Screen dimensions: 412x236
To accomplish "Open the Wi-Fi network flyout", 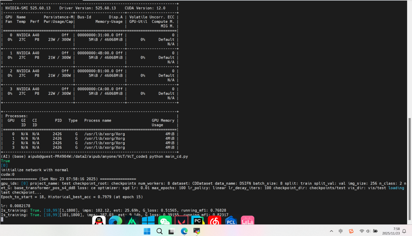I will click(362, 231).
